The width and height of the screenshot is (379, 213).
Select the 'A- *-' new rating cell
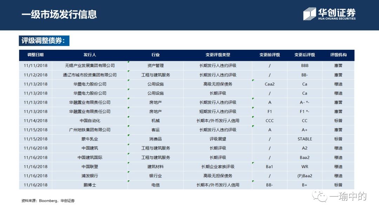point(305,102)
